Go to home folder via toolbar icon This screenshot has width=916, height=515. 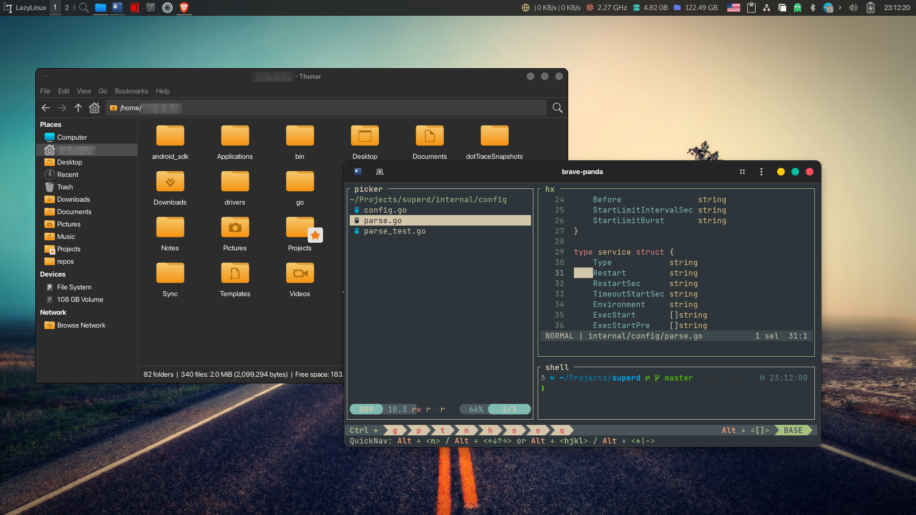tap(94, 108)
